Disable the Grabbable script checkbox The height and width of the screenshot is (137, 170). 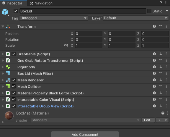[14, 54]
